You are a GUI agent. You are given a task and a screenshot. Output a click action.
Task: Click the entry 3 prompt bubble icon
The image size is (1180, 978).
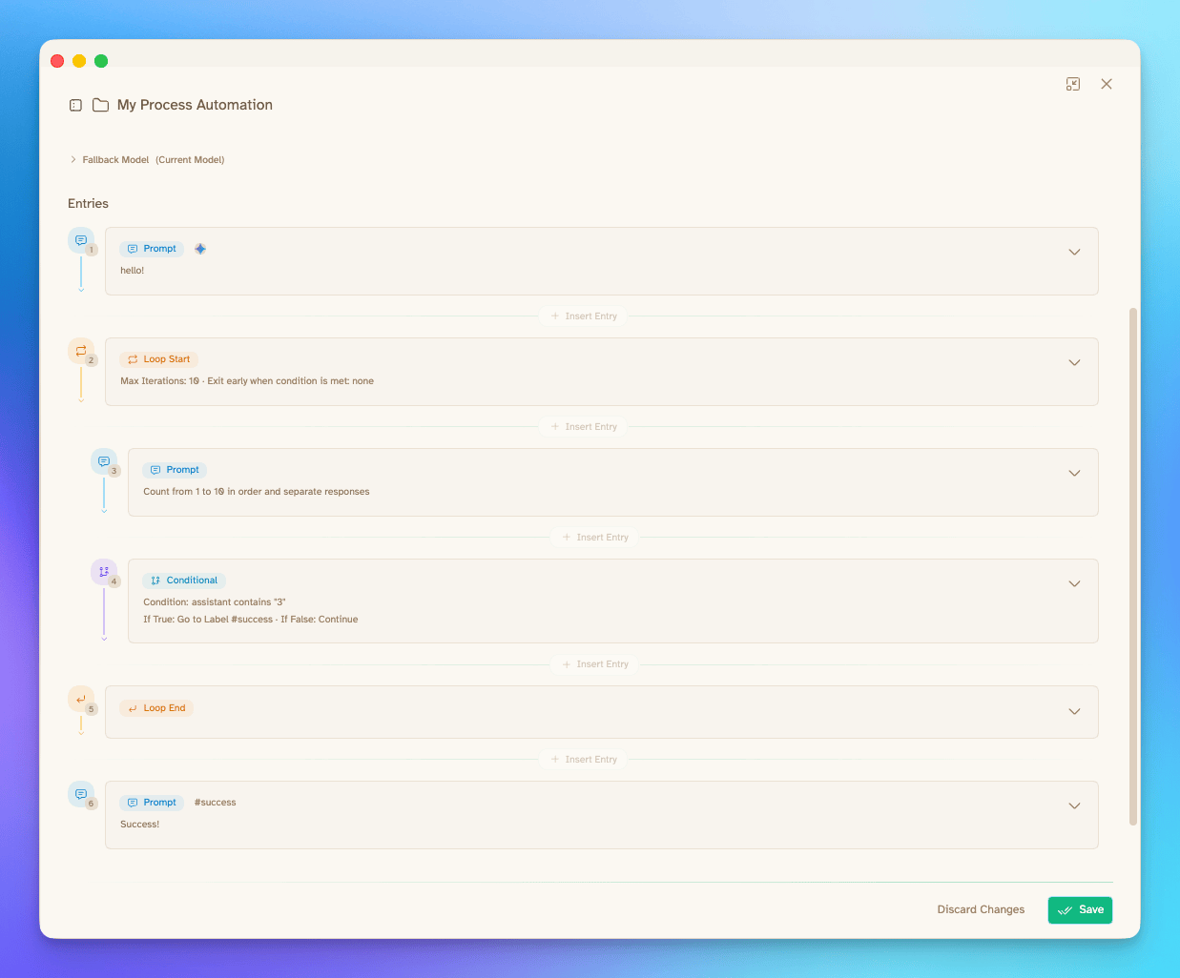(104, 461)
